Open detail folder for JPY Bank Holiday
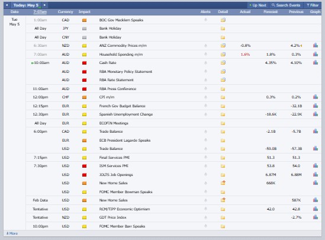 223,28
